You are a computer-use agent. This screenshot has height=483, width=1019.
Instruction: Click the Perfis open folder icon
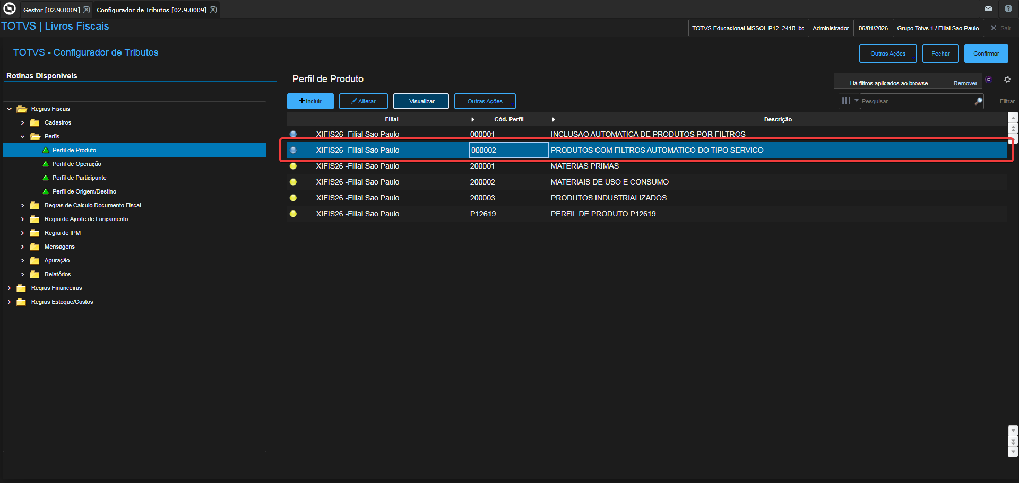pos(35,136)
